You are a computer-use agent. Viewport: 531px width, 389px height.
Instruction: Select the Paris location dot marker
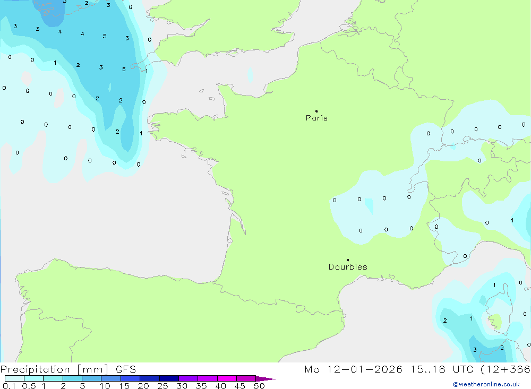[316, 111]
